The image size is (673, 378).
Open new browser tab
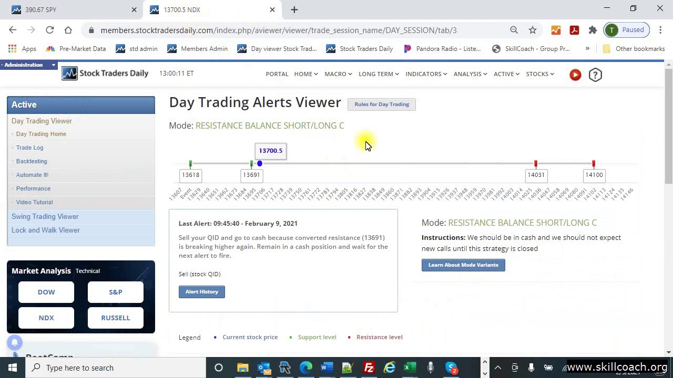294,9
